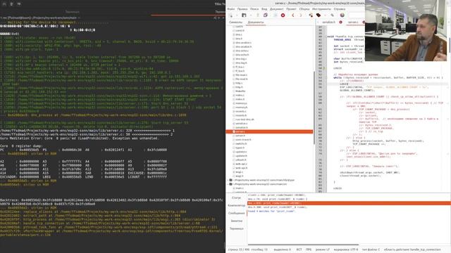Close the serialize.h editor tab

point(341,22)
